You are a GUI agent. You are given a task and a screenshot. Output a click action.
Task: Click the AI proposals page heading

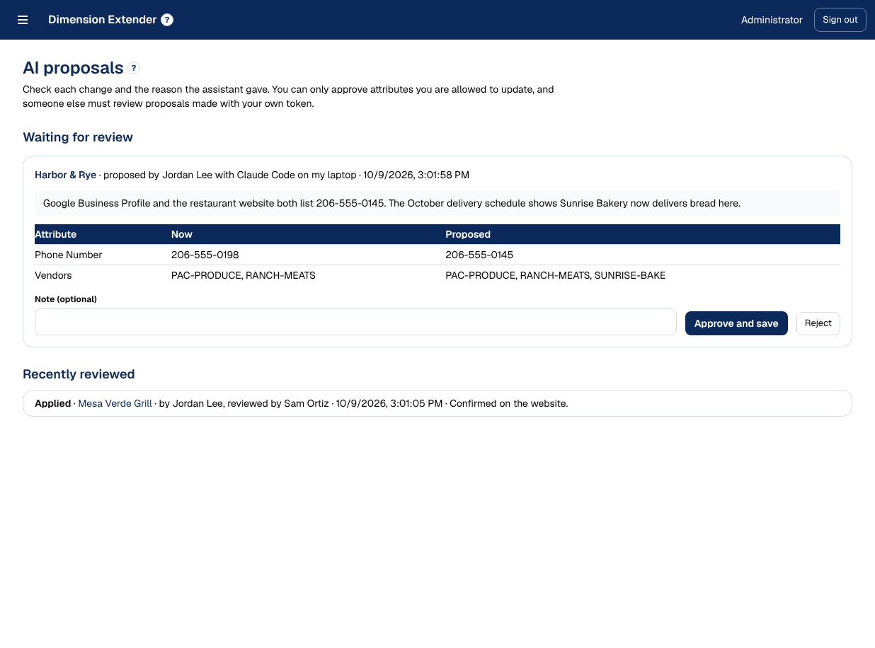[x=73, y=68]
